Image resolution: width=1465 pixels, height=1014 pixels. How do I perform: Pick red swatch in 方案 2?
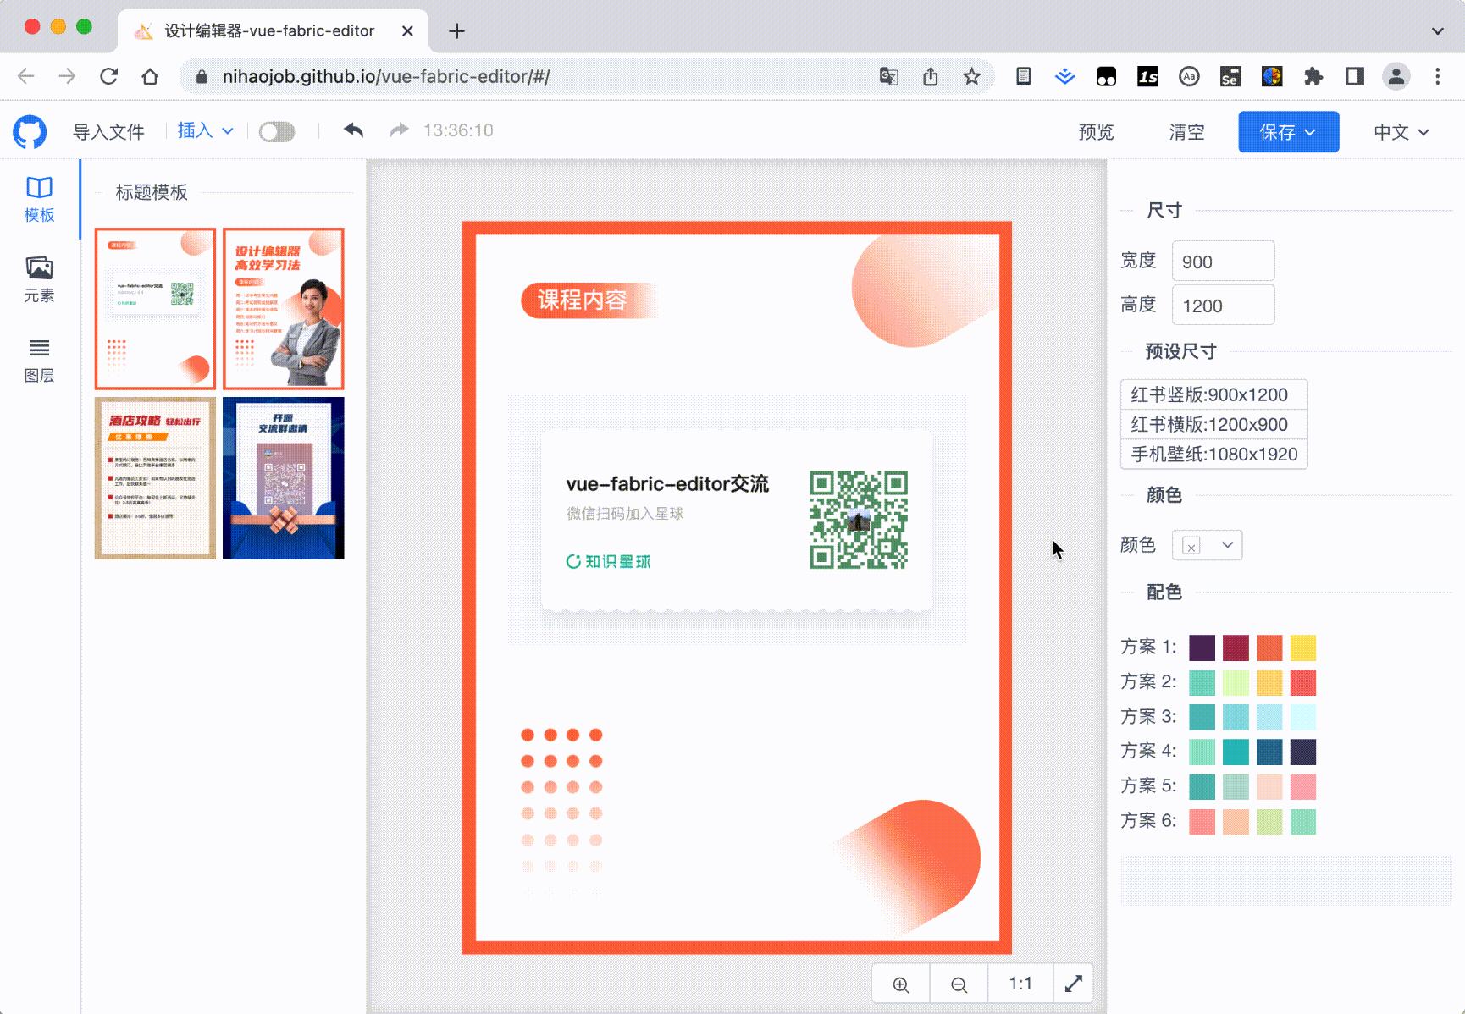coord(1303,682)
